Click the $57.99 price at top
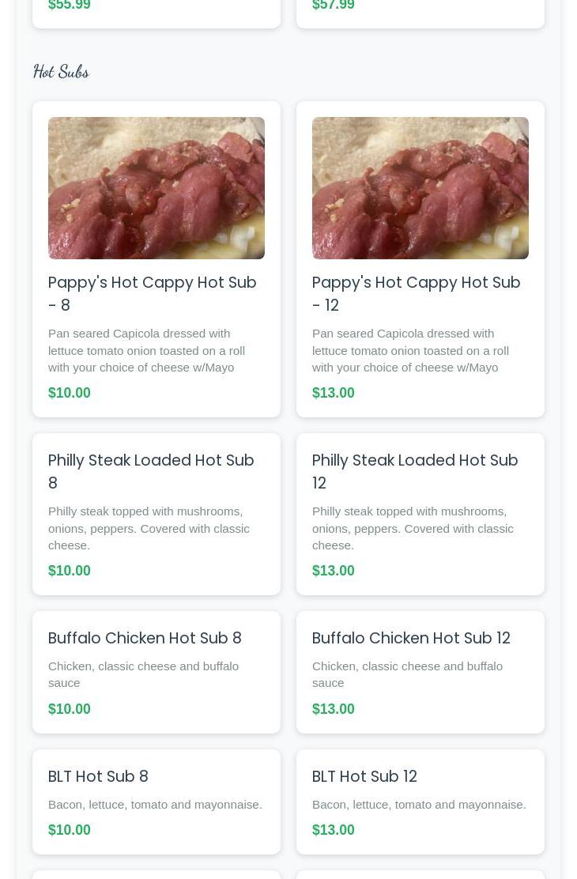This screenshot has width=577, height=879. coord(334,6)
